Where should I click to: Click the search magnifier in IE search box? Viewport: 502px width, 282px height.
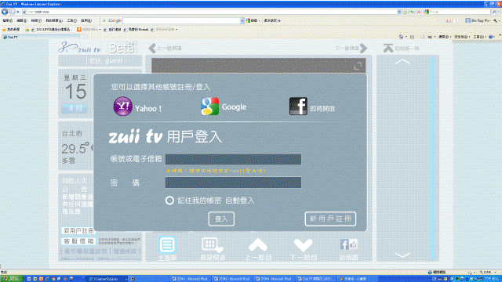click(494, 12)
